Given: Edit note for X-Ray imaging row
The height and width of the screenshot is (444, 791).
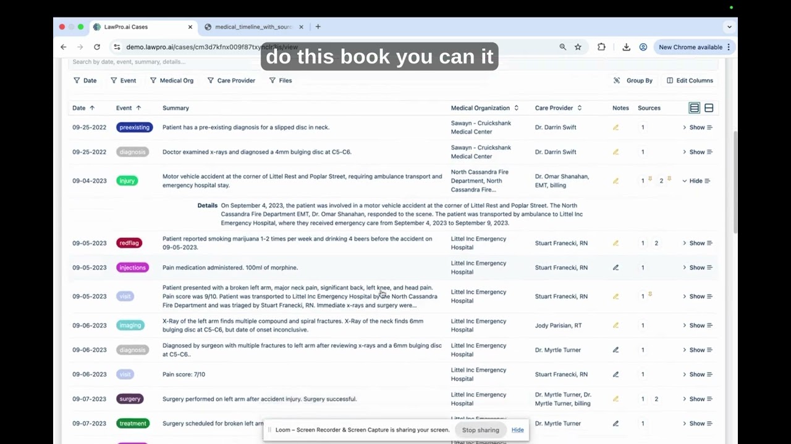Looking at the screenshot, I should coord(615,326).
